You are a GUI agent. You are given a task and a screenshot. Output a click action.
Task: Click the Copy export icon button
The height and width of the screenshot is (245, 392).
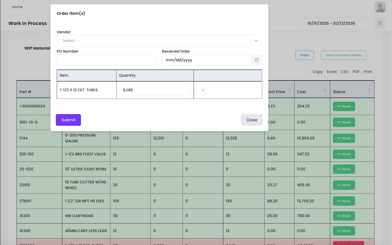tap(318, 72)
